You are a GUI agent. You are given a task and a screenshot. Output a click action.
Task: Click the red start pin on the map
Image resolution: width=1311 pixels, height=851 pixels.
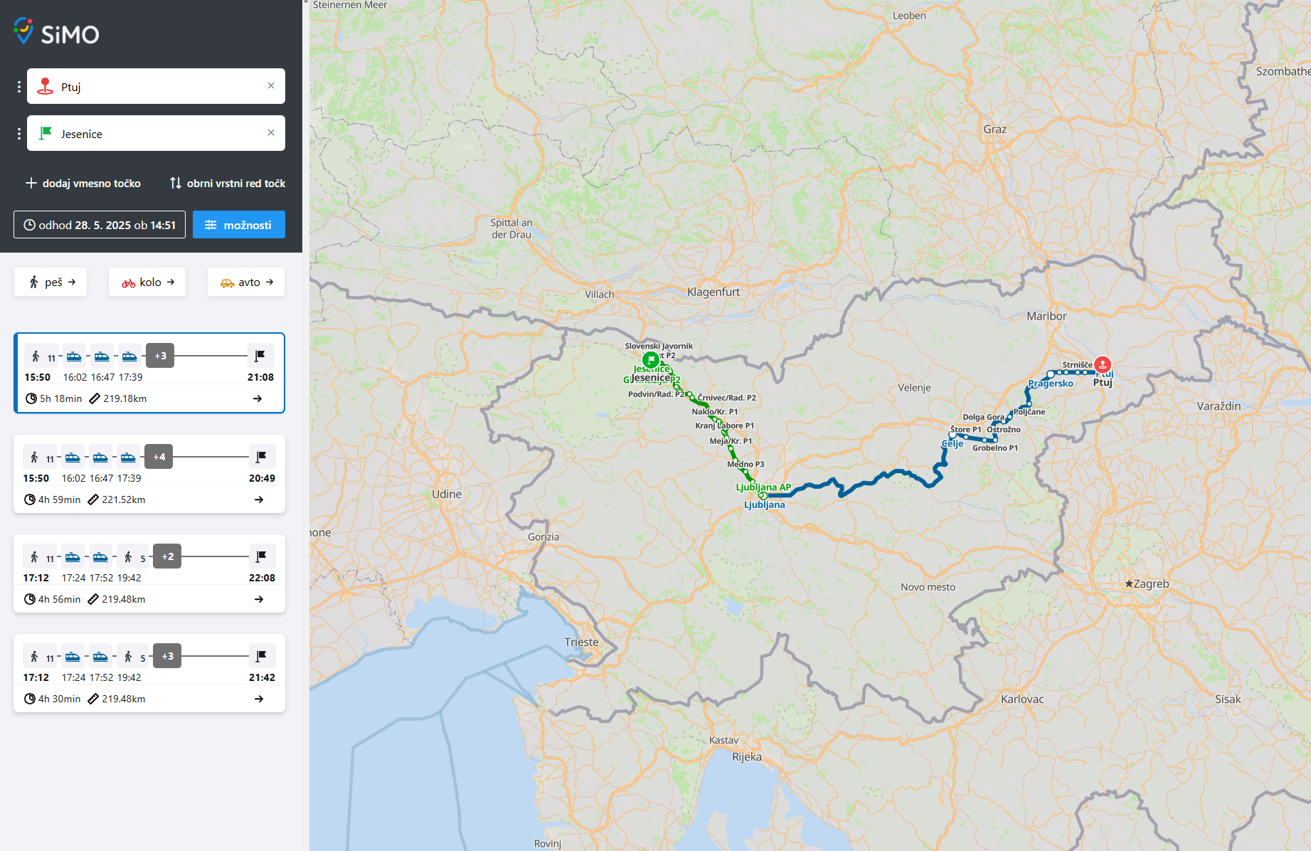[x=1103, y=365]
